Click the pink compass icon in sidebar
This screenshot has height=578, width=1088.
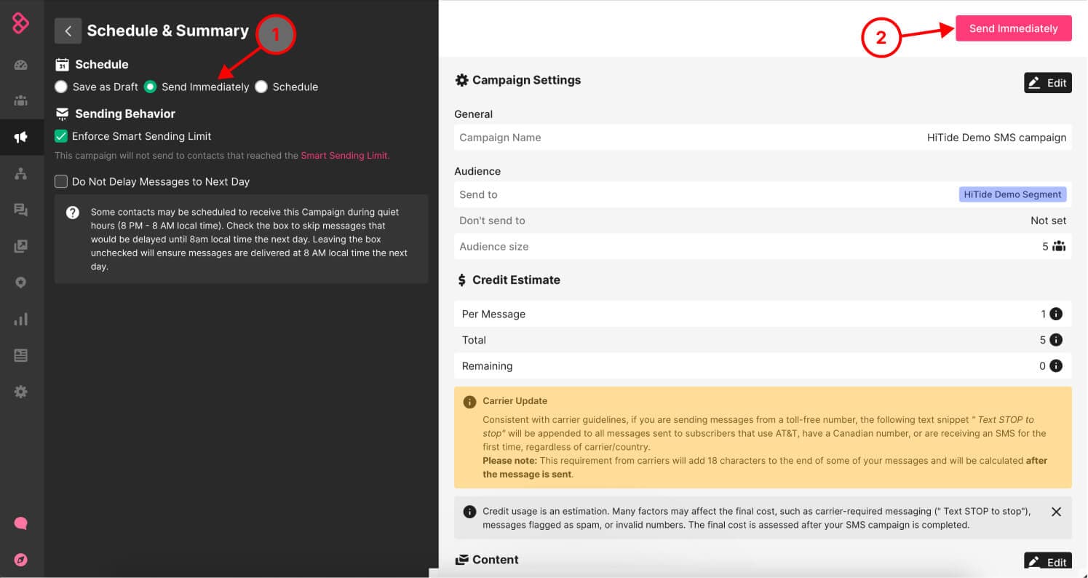tap(20, 559)
